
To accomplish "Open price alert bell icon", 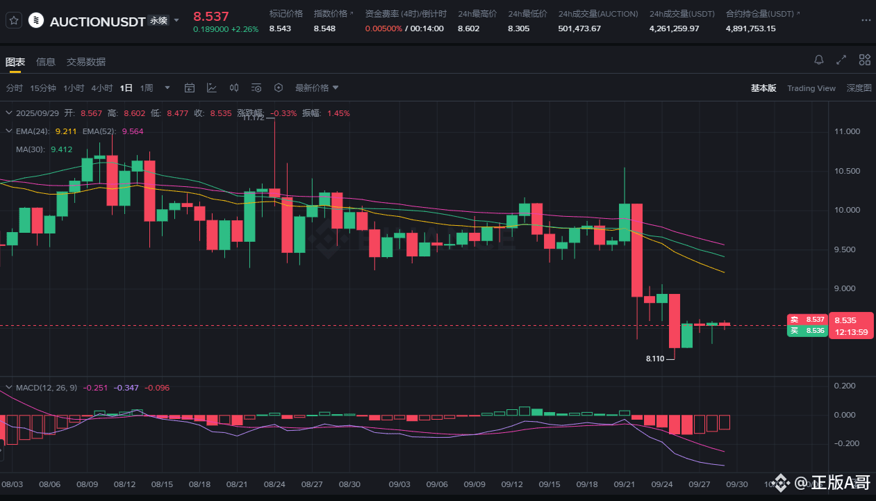I will pos(819,60).
